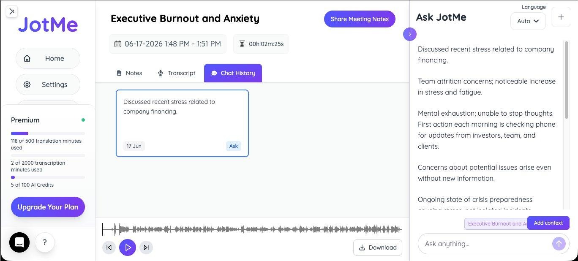
Task: Switch to the Notes tab
Action: pos(129,73)
